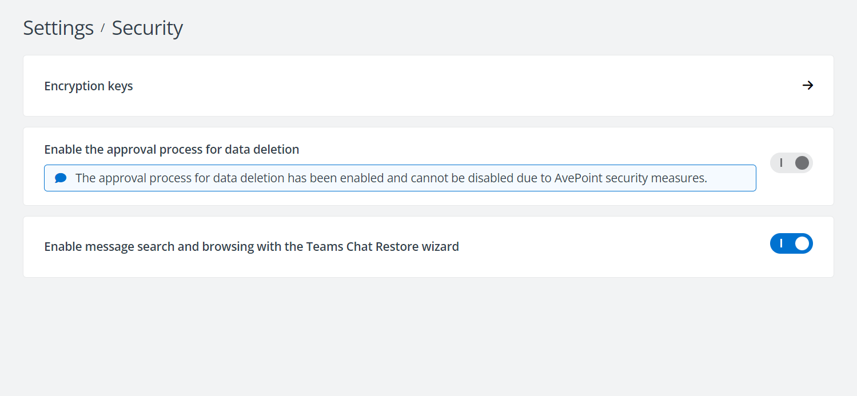Click the Settings / Security page title

(x=103, y=27)
